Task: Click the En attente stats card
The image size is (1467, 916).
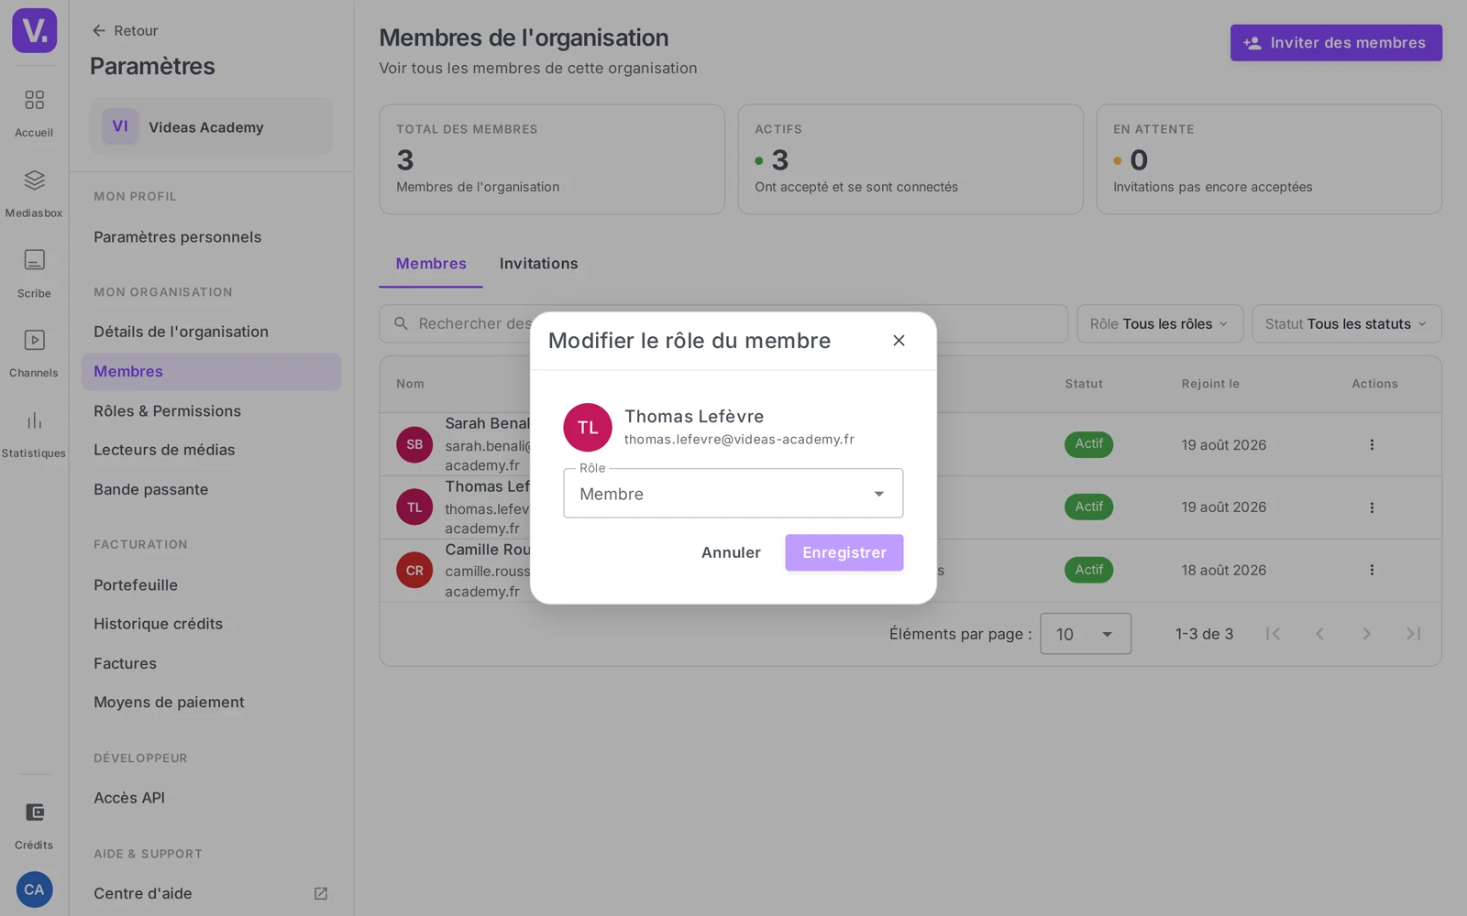Action: coord(1269,159)
